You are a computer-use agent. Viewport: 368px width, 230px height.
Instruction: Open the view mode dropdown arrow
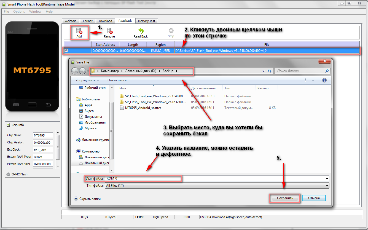pos(313,80)
